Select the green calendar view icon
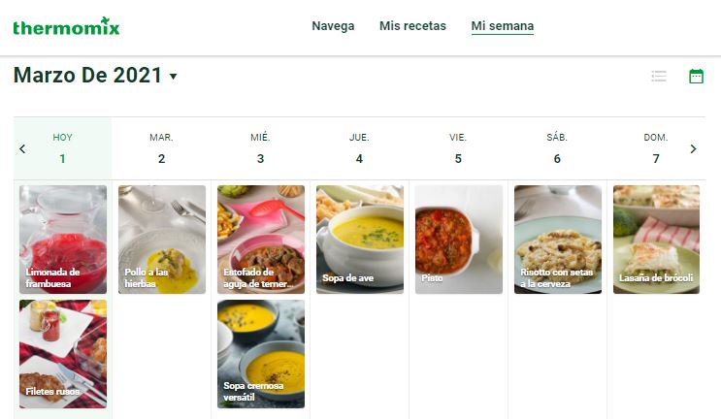Screen dimensions: 721x419 click(696, 76)
